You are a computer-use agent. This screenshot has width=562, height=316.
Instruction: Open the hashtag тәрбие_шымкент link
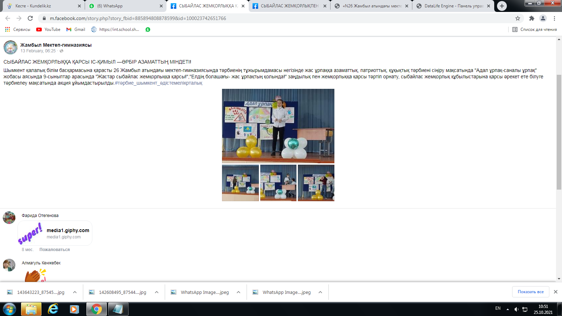(x=158, y=83)
